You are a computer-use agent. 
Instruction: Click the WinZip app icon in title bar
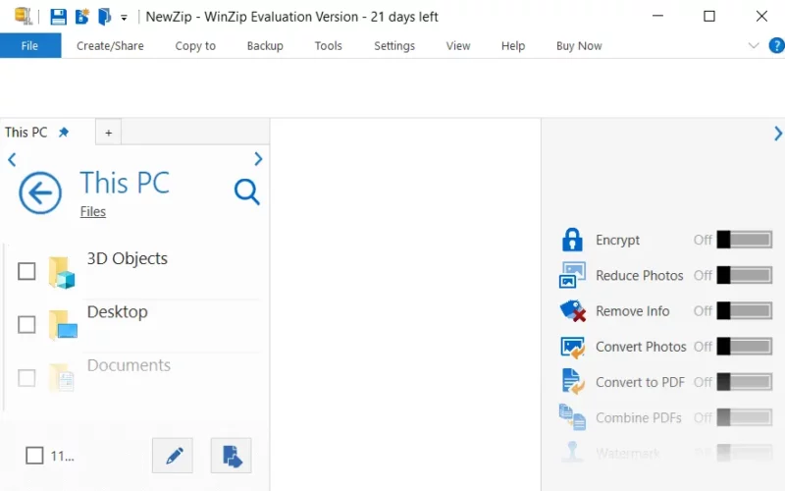pyautogui.click(x=23, y=16)
